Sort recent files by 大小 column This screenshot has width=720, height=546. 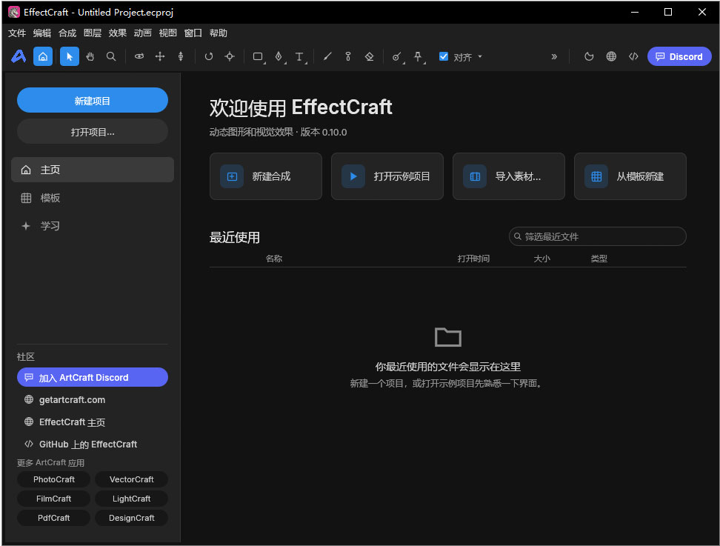point(541,259)
